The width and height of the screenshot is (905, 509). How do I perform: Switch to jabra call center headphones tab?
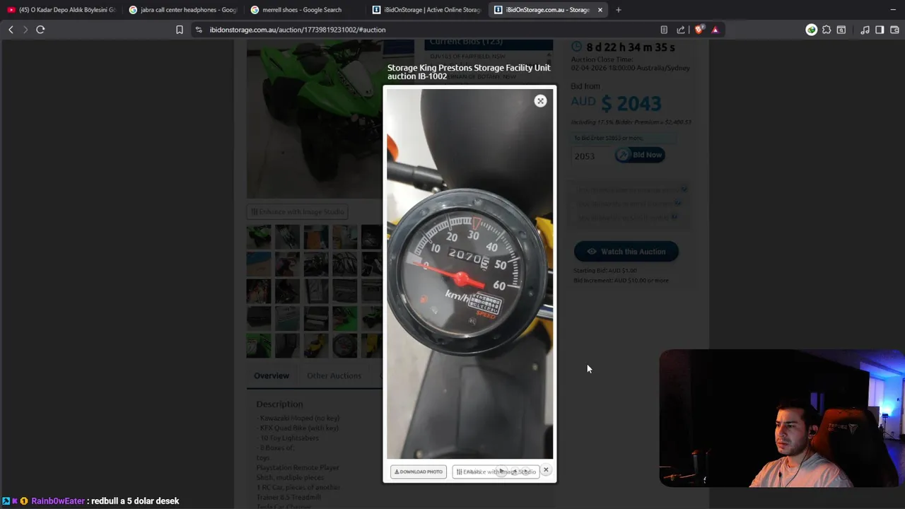(182, 10)
